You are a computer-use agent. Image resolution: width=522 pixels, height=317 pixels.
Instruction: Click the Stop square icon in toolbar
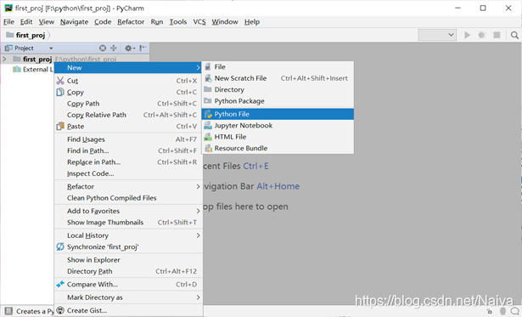497,35
